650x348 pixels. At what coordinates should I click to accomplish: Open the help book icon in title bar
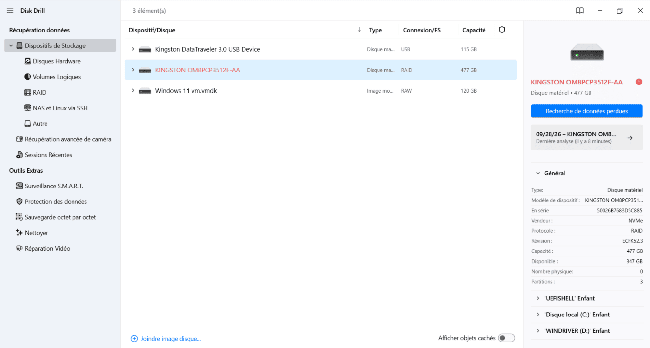(579, 11)
